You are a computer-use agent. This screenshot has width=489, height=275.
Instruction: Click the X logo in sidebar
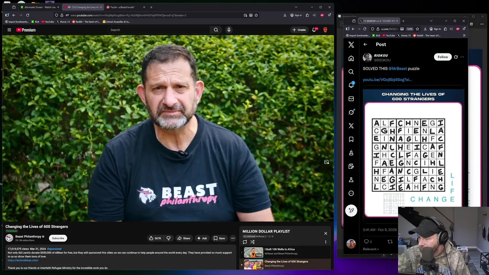(x=351, y=45)
